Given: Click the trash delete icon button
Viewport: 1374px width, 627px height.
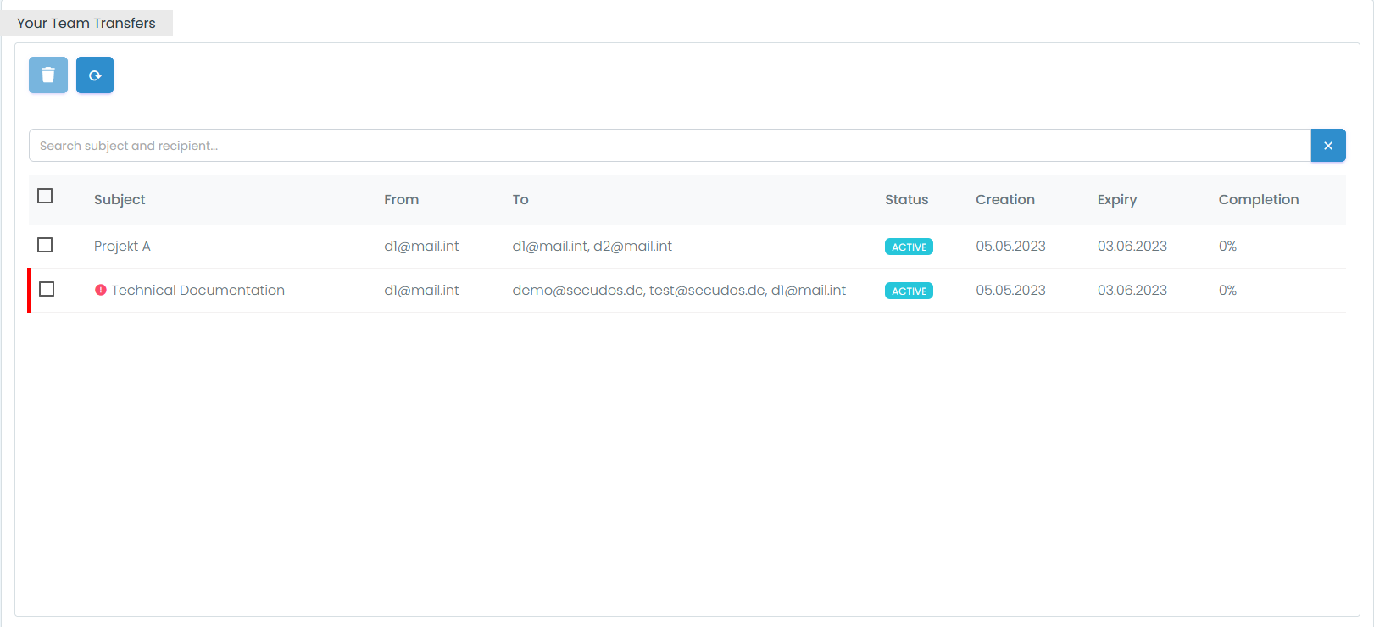Looking at the screenshot, I should [48, 75].
